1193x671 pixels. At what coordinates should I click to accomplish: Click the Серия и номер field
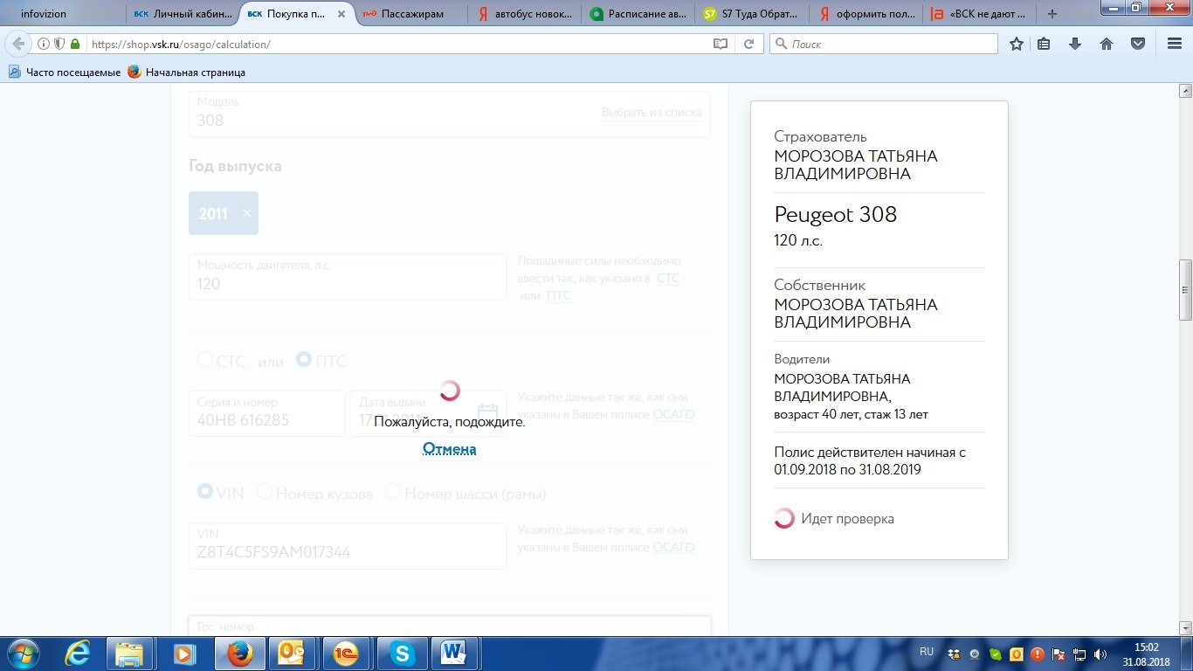click(266, 413)
